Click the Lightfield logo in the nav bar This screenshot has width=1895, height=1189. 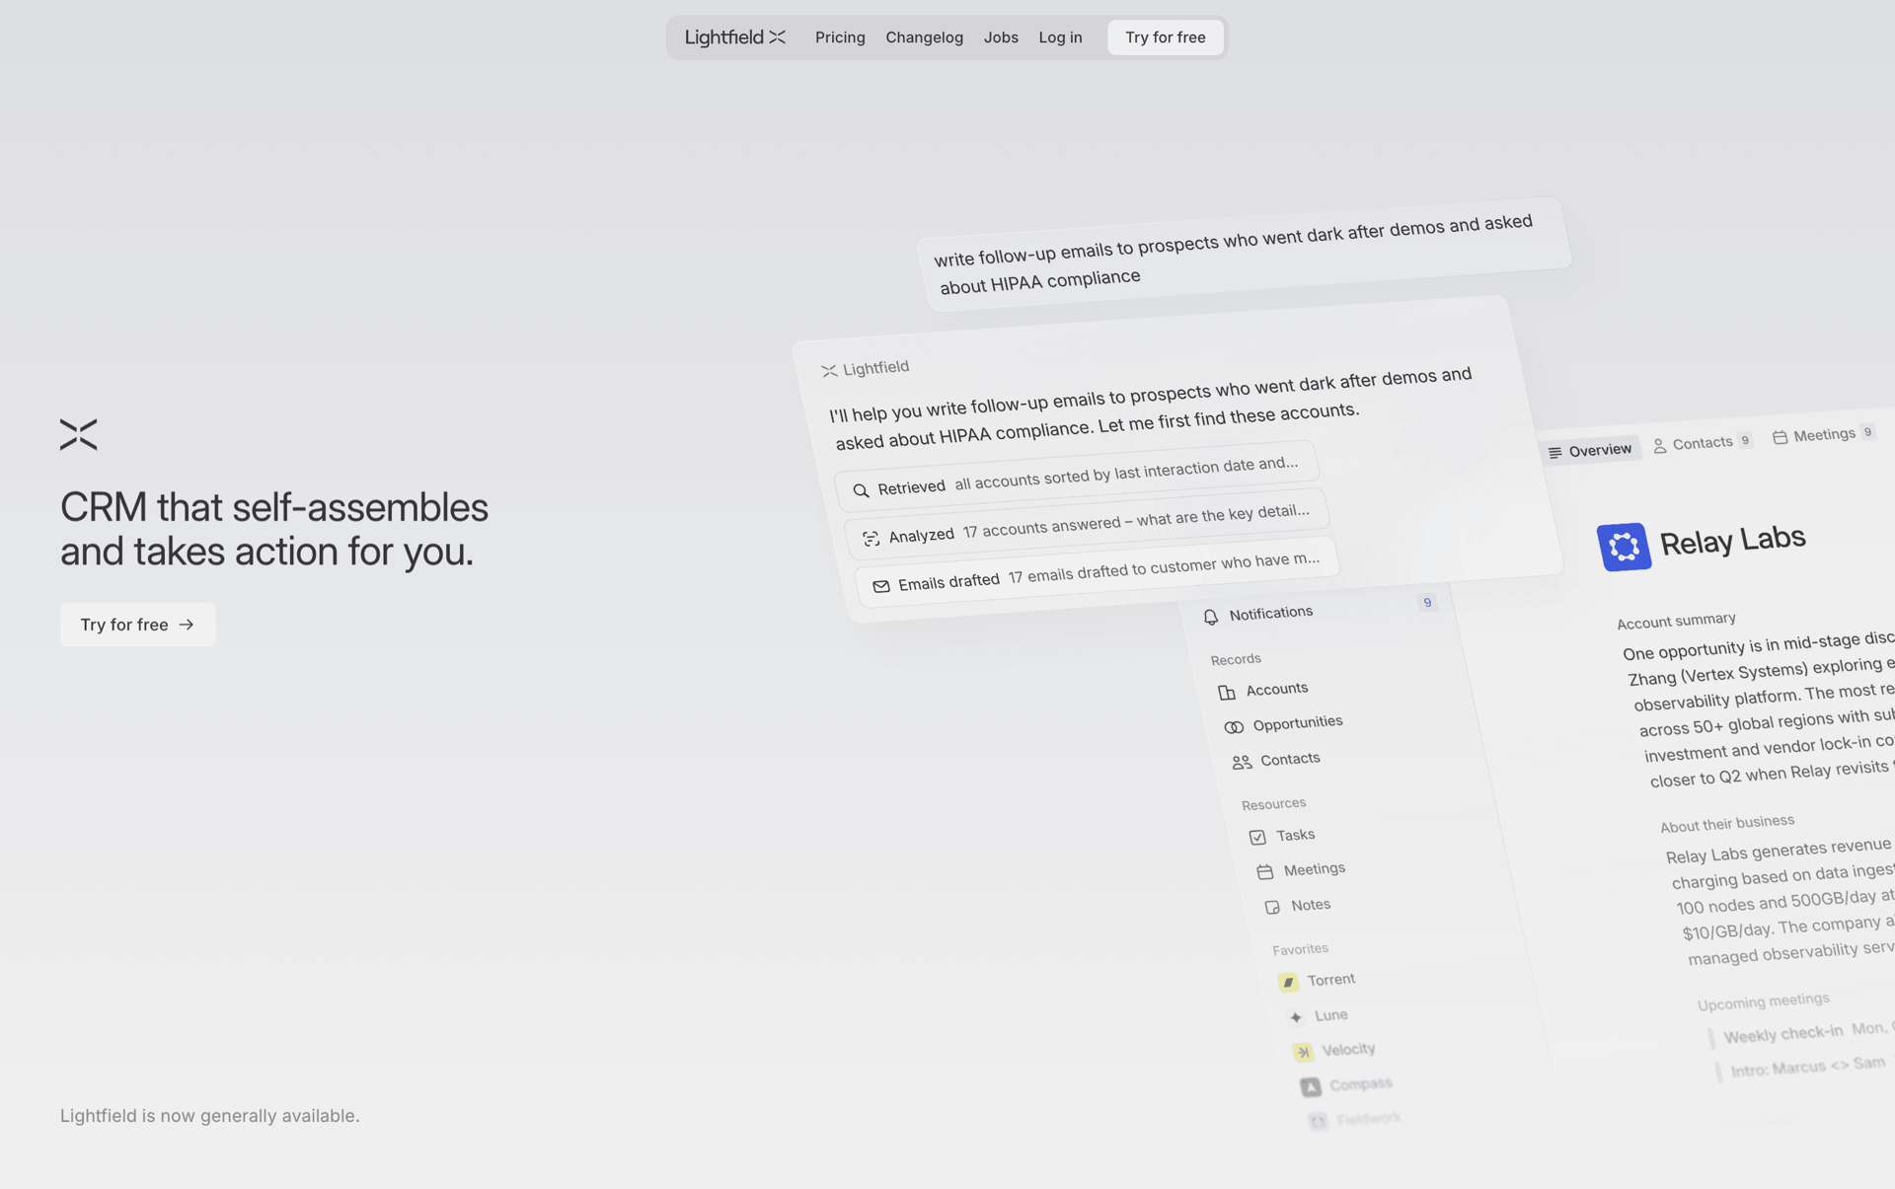735,37
